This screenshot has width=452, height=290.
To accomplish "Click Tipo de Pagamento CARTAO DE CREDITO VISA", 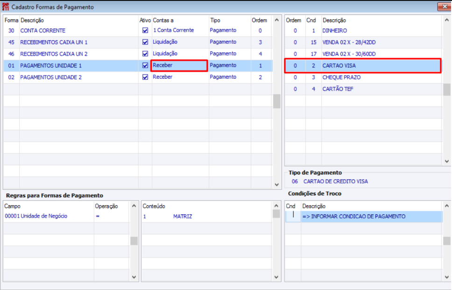I will point(336,181).
